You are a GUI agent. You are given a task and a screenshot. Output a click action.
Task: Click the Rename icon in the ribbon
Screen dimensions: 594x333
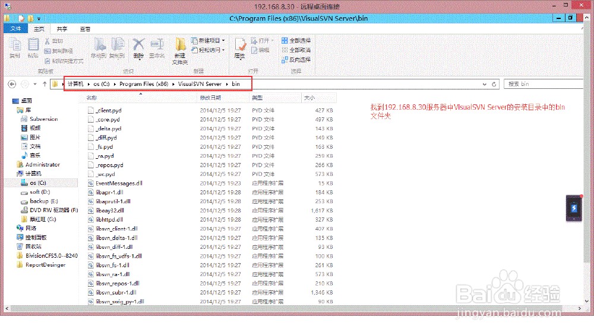click(157, 44)
